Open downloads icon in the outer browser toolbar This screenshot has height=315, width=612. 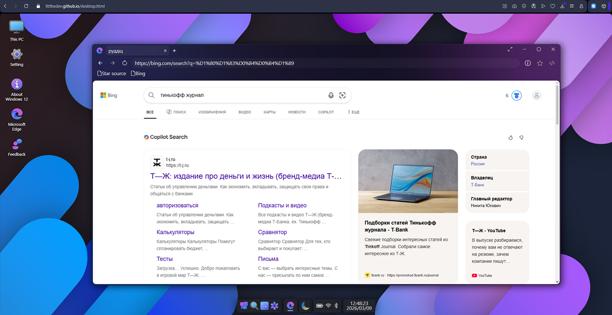(x=562, y=6)
